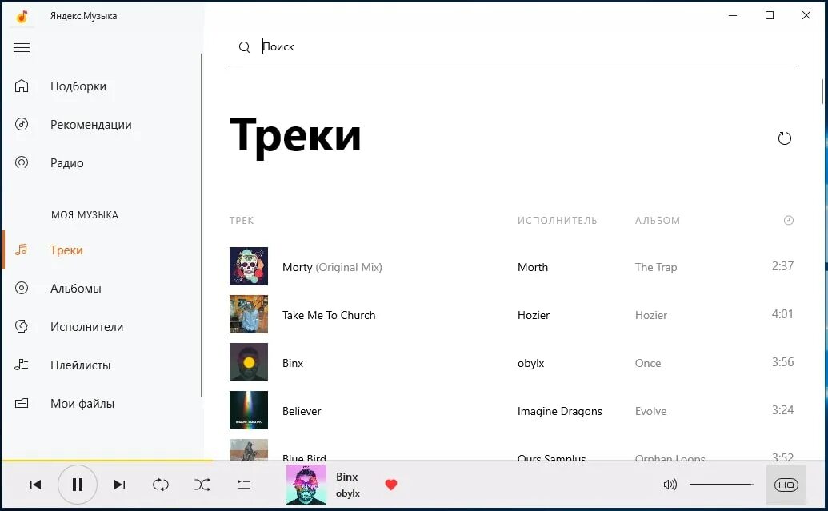This screenshot has width=828, height=511.
Task: Click the artist head icon beside Исполнители
Action: 22,326
